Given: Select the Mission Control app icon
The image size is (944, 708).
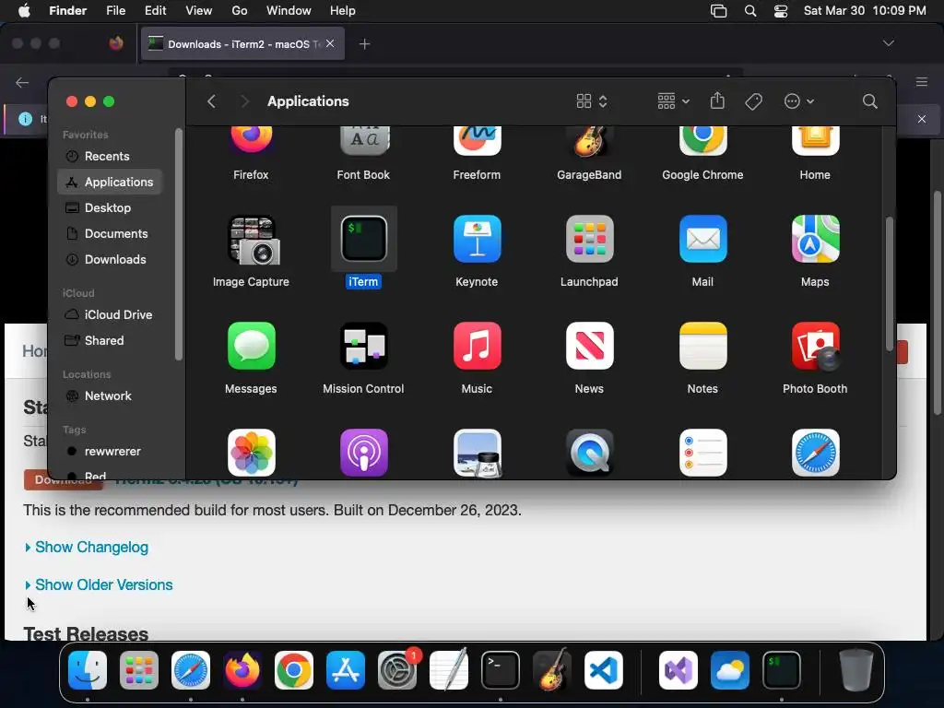Looking at the screenshot, I should pos(363,347).
